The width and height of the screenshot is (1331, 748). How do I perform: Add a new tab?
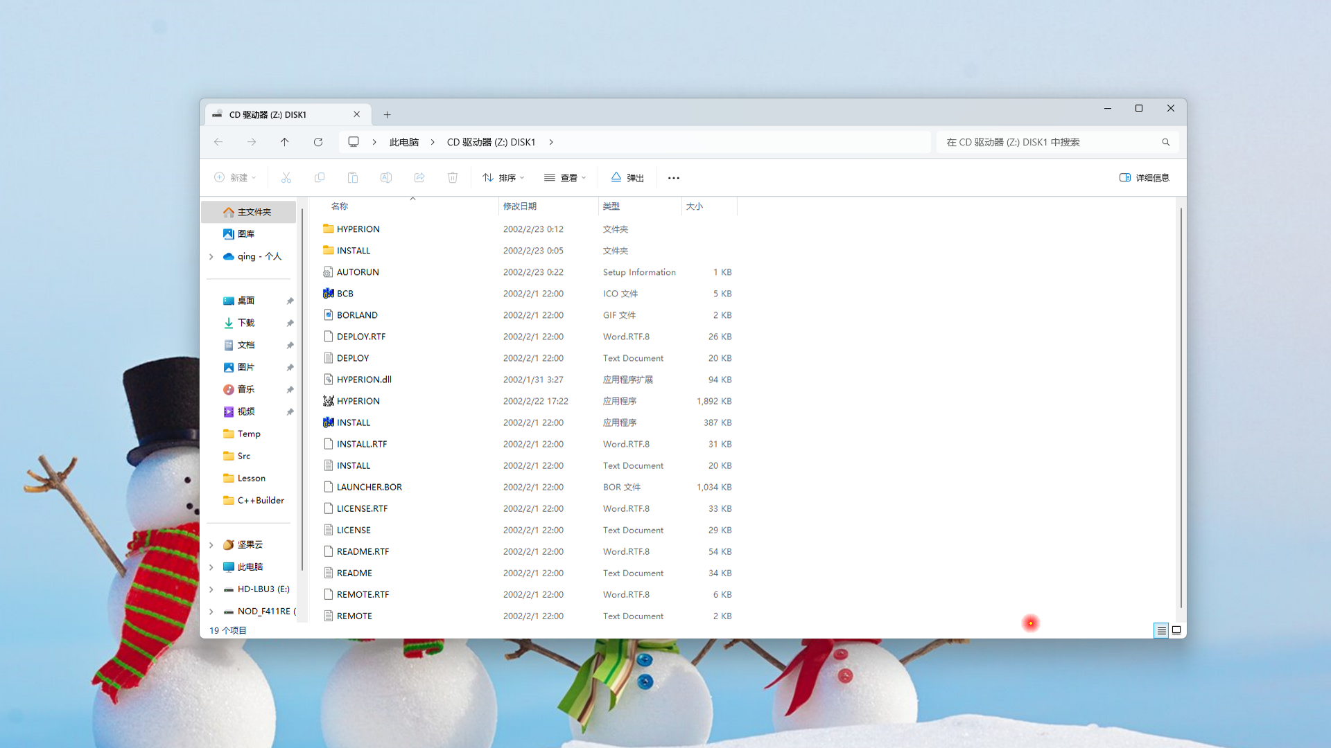[388, 115]
